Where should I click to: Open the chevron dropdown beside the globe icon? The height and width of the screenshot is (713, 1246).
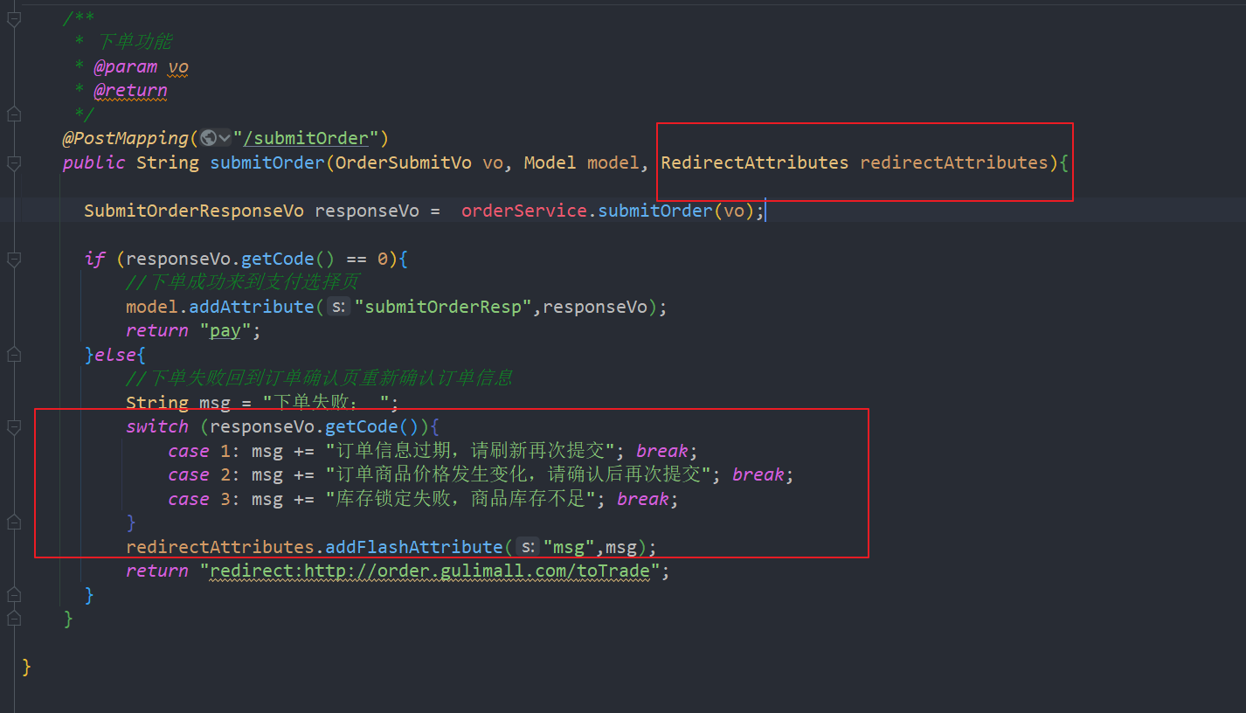[x=225, y=138]
